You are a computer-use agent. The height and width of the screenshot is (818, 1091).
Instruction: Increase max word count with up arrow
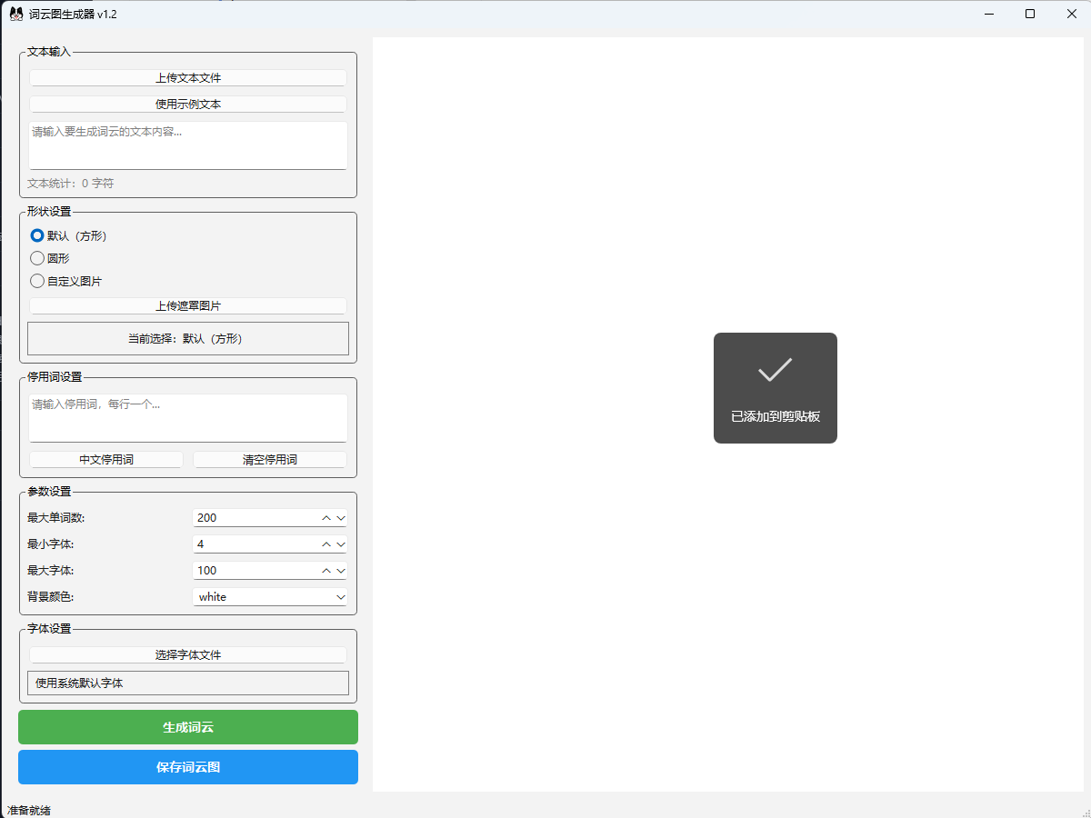(326, 518)
